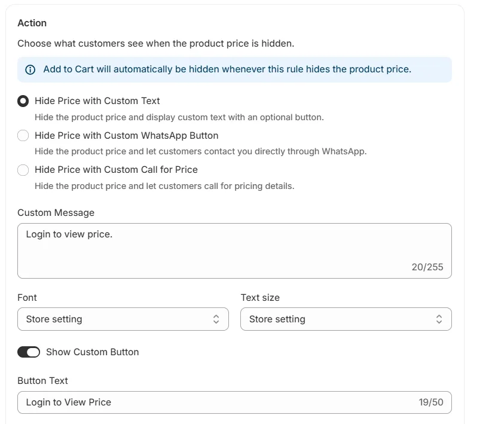Click description 'contact you directly through WhatsApp'
492x424 pixels.
point(285,151)
